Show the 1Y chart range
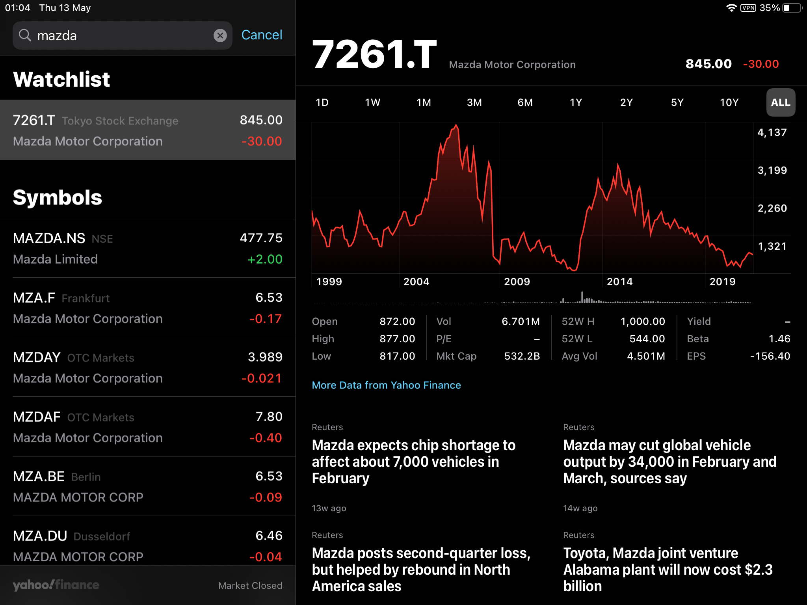This screenshot has height=605, width=807. coord(576,102)
